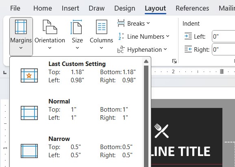The image size is (235, 167).
Task: Click the Indent Left input field
Action: 224,36
